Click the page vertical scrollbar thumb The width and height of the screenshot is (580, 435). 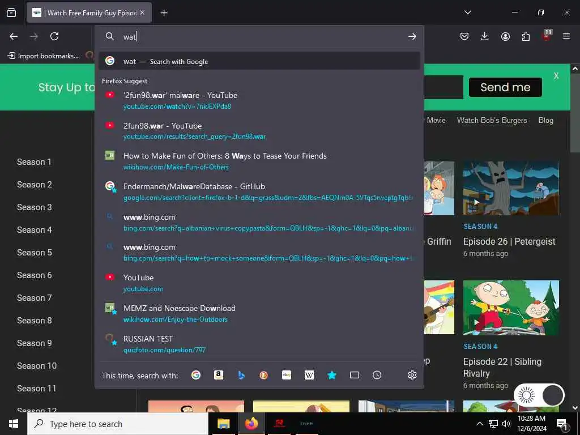(x=575, y=112)
